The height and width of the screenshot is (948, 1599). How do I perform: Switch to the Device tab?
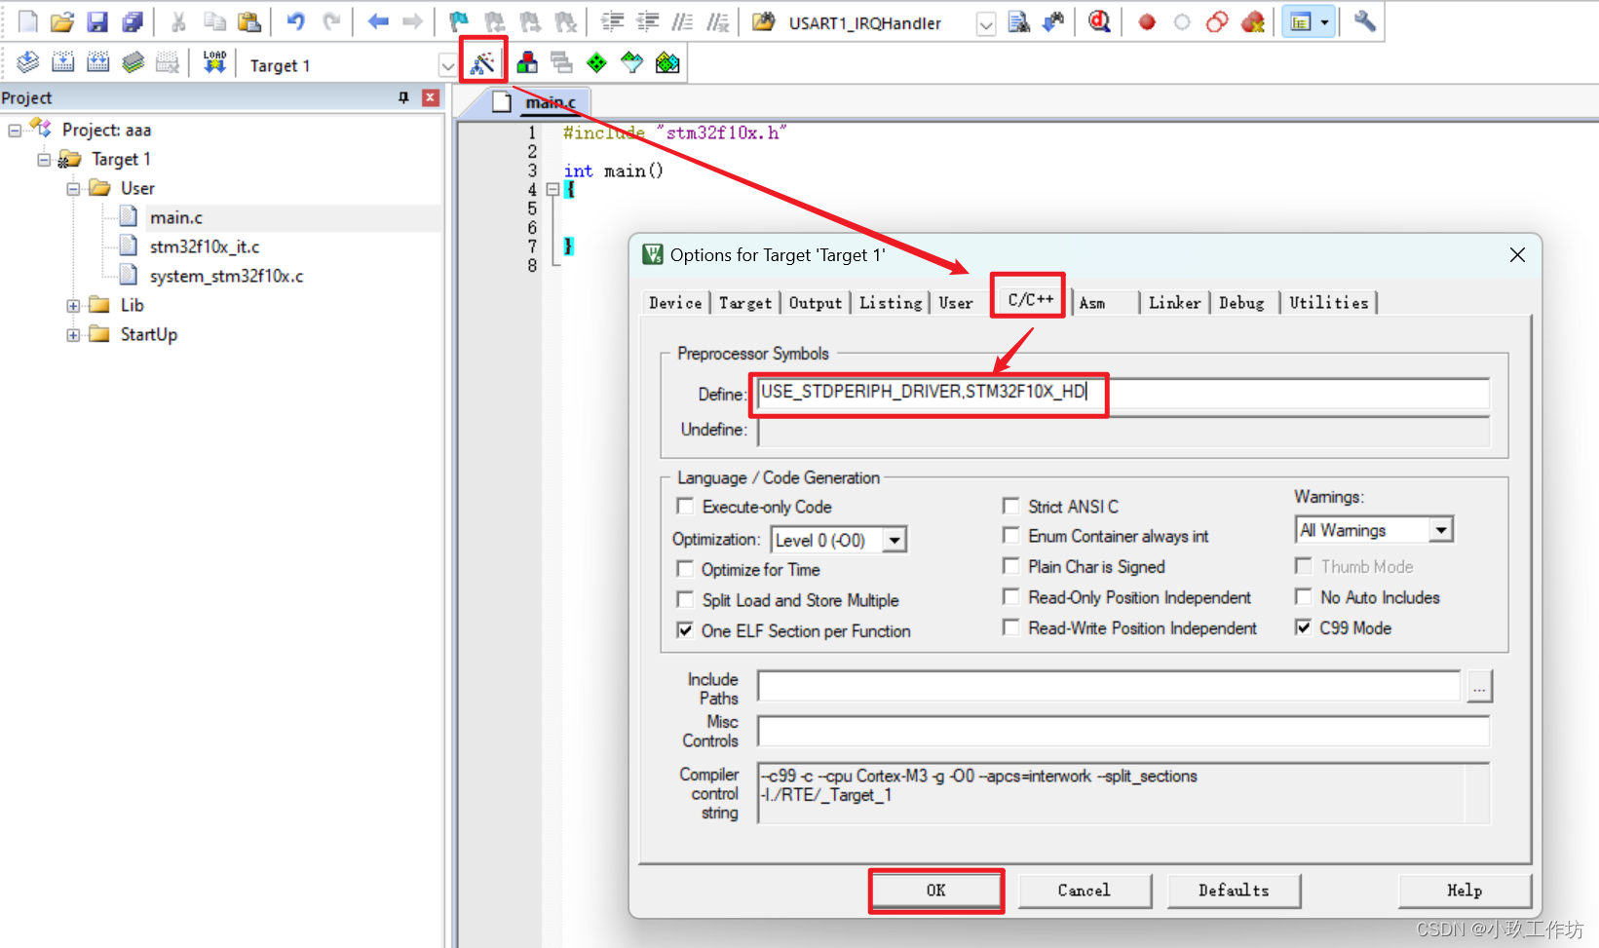(x=675, y=303)
